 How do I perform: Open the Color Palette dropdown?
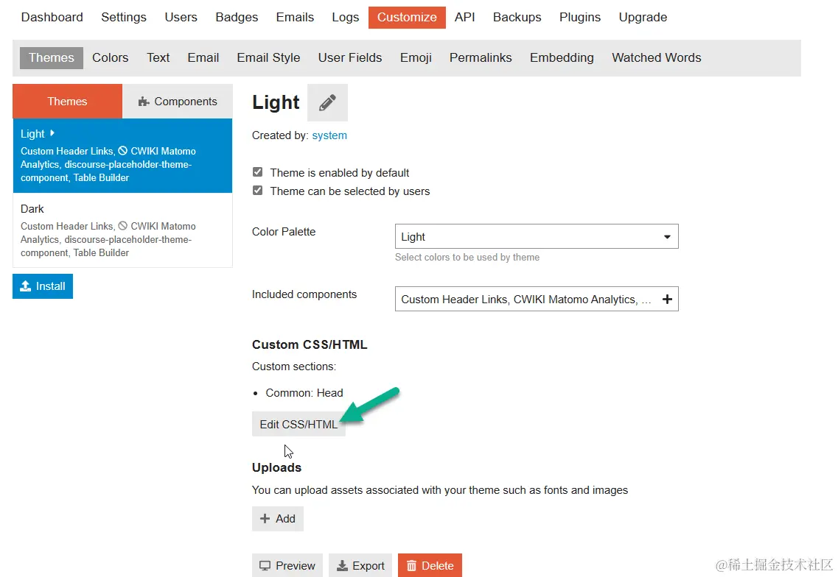click(537, 236)
